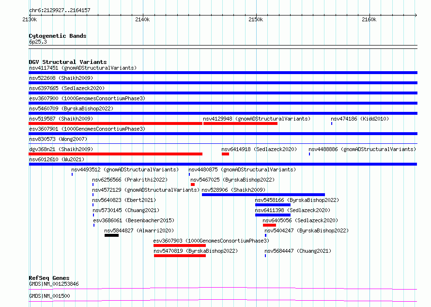This screenshot has height=307, width=431.
Task: Click the nsv5470819 (ByrskaBishop2022) label
Action: point(196,251)
